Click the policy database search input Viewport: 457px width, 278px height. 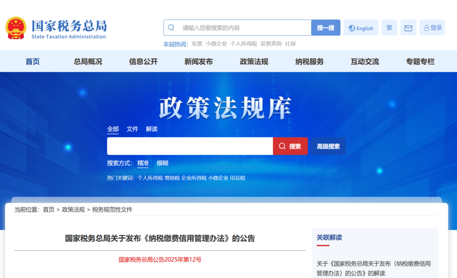tap(190, 146)
